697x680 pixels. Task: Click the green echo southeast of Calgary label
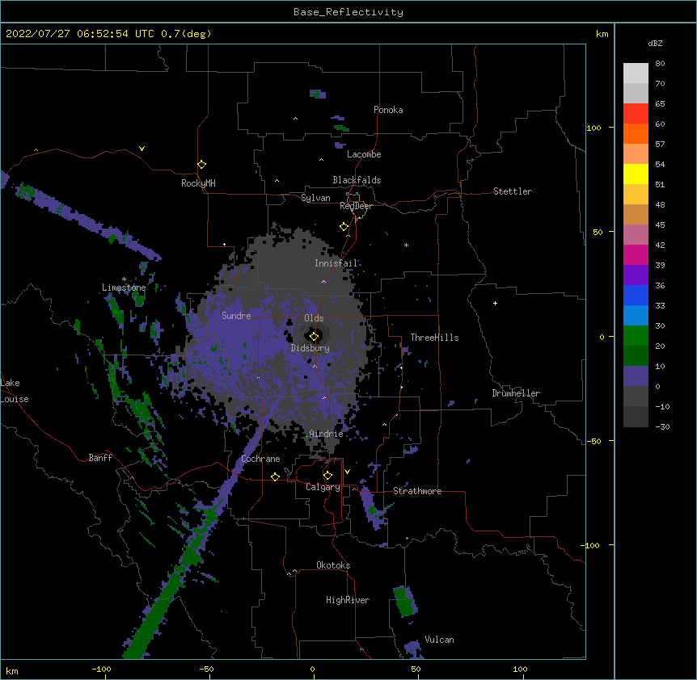pos(372,511)
